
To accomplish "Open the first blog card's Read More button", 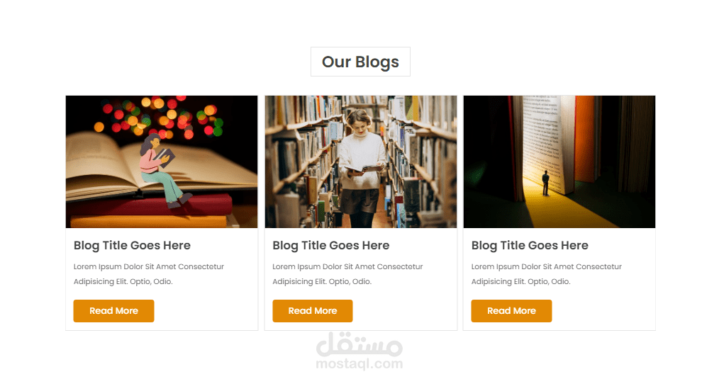I will 113,311.
